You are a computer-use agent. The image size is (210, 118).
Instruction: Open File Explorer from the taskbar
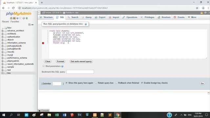(49, 115)
